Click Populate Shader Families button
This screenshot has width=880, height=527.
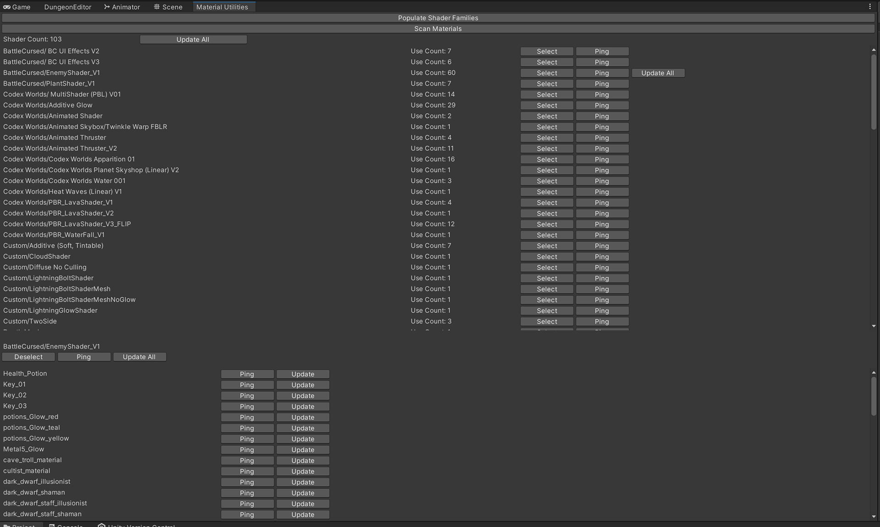[x=438, y=18]
